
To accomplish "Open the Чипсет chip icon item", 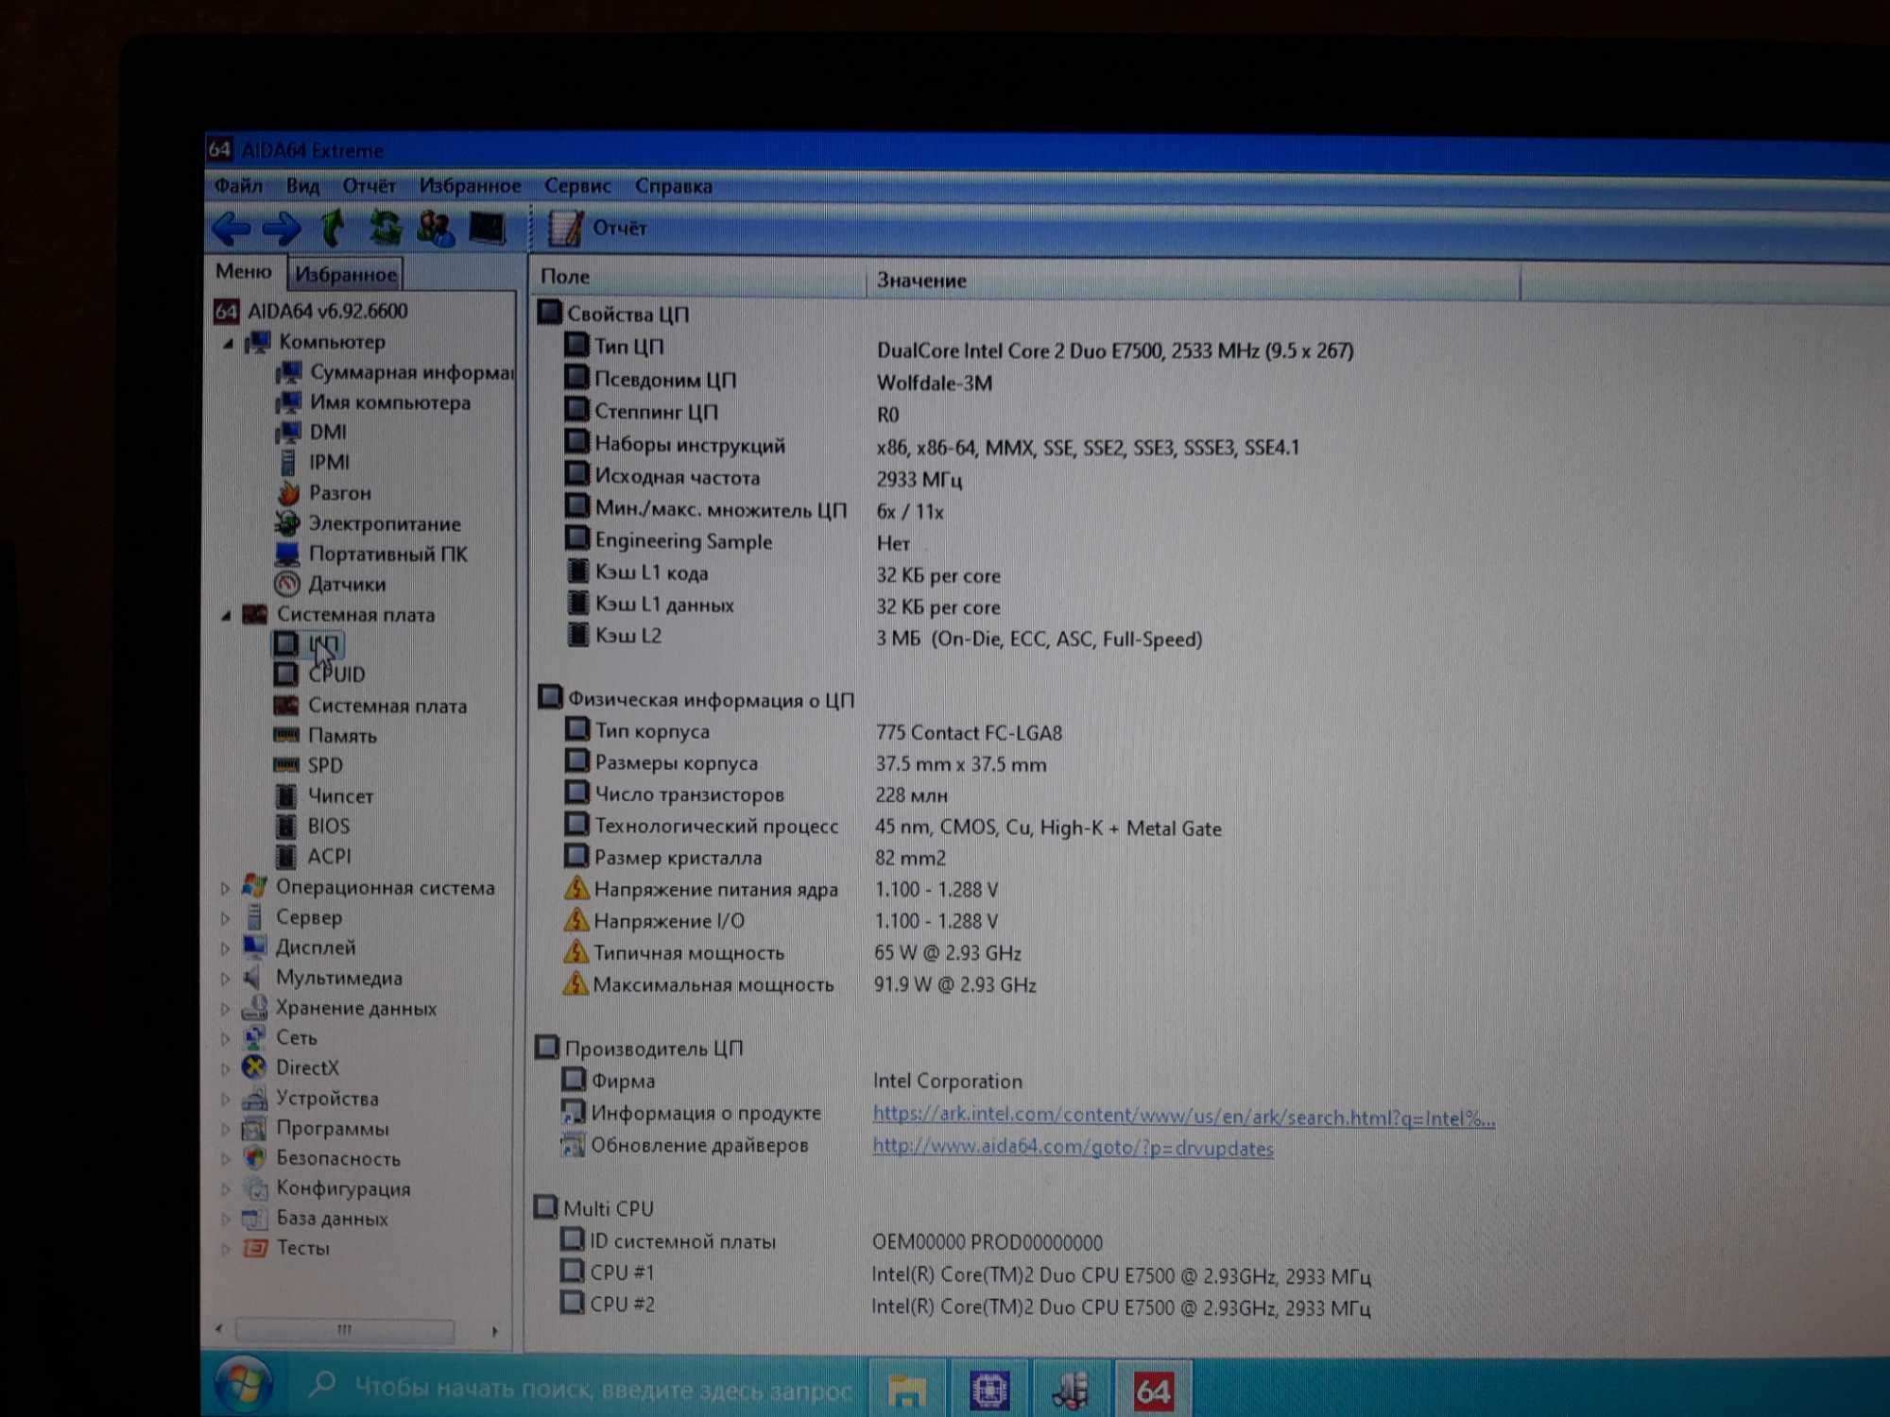I will (324, 796).
